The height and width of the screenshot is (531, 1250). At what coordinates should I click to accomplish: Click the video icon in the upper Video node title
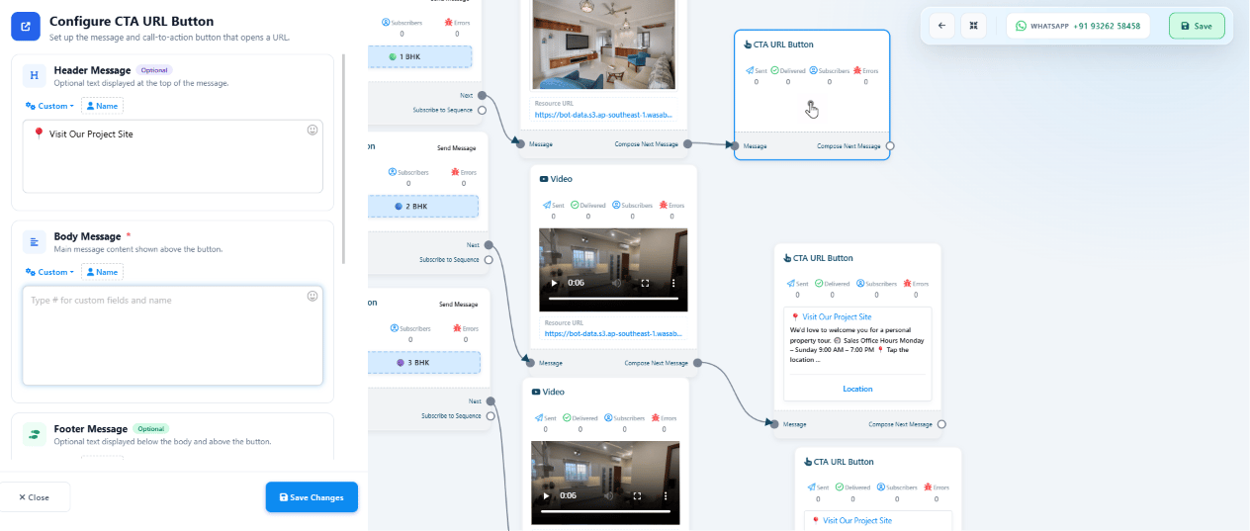(x=544, y=179)
